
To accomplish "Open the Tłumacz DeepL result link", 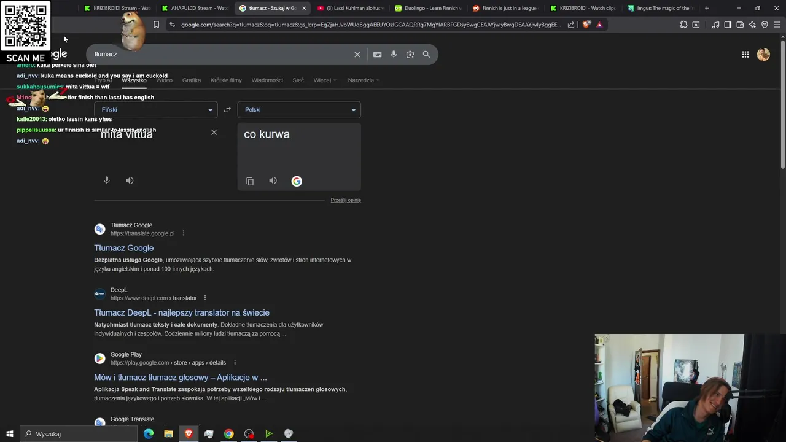I will point(182,312).
